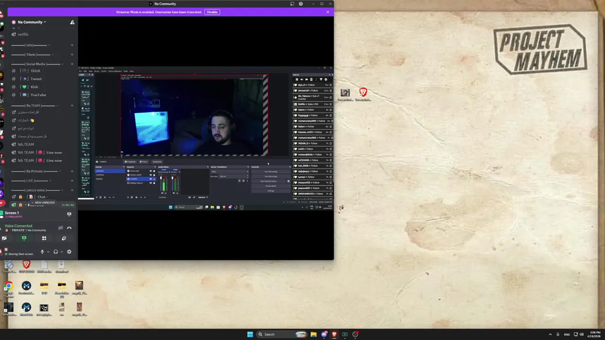Click the Voice Connected status text

coord(18,226)
